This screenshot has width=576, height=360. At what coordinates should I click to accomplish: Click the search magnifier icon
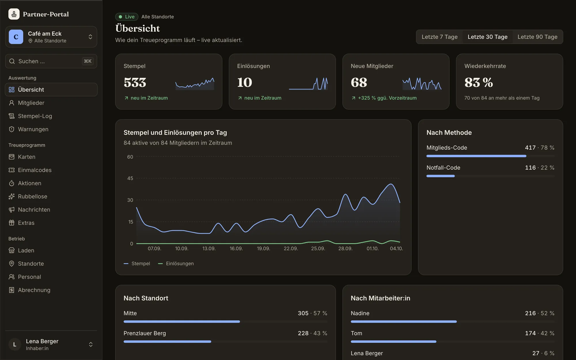click(12, 61)
